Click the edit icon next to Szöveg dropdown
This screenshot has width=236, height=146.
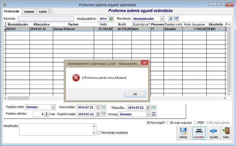[154, 114]
